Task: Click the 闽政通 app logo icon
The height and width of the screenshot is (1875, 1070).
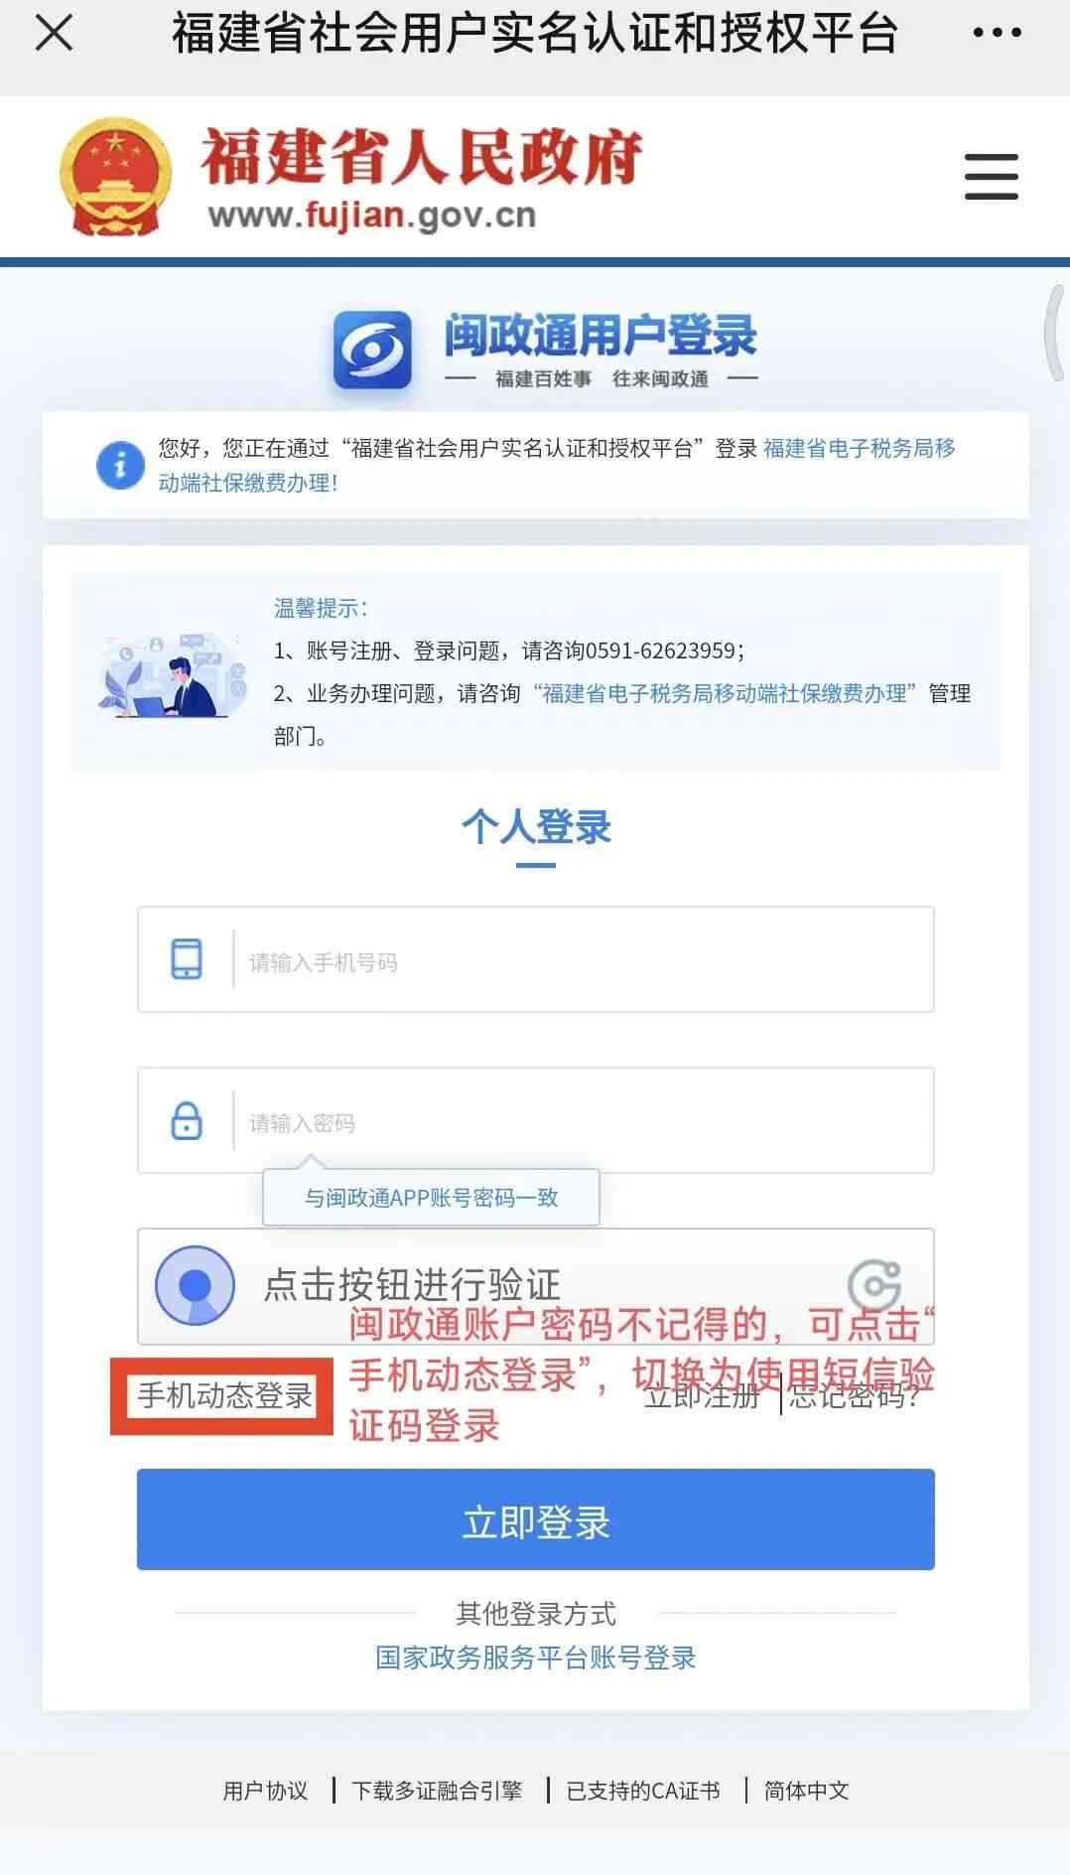Action: point(372,350)
